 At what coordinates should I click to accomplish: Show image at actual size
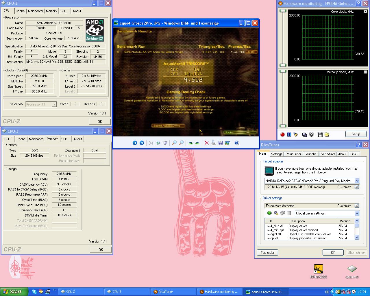pyautogui.click(x=158, y=143)
